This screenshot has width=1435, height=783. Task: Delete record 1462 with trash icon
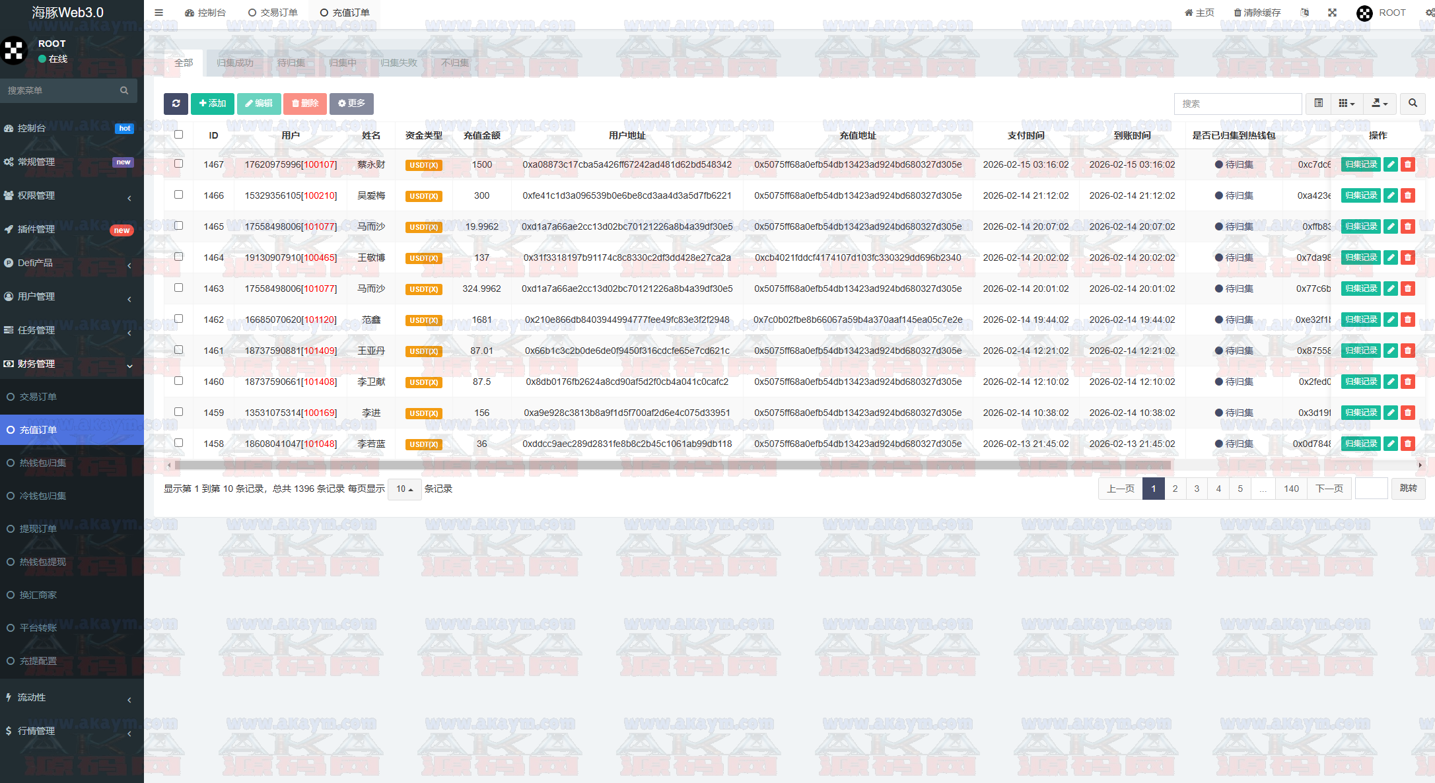coord(1408,320)
